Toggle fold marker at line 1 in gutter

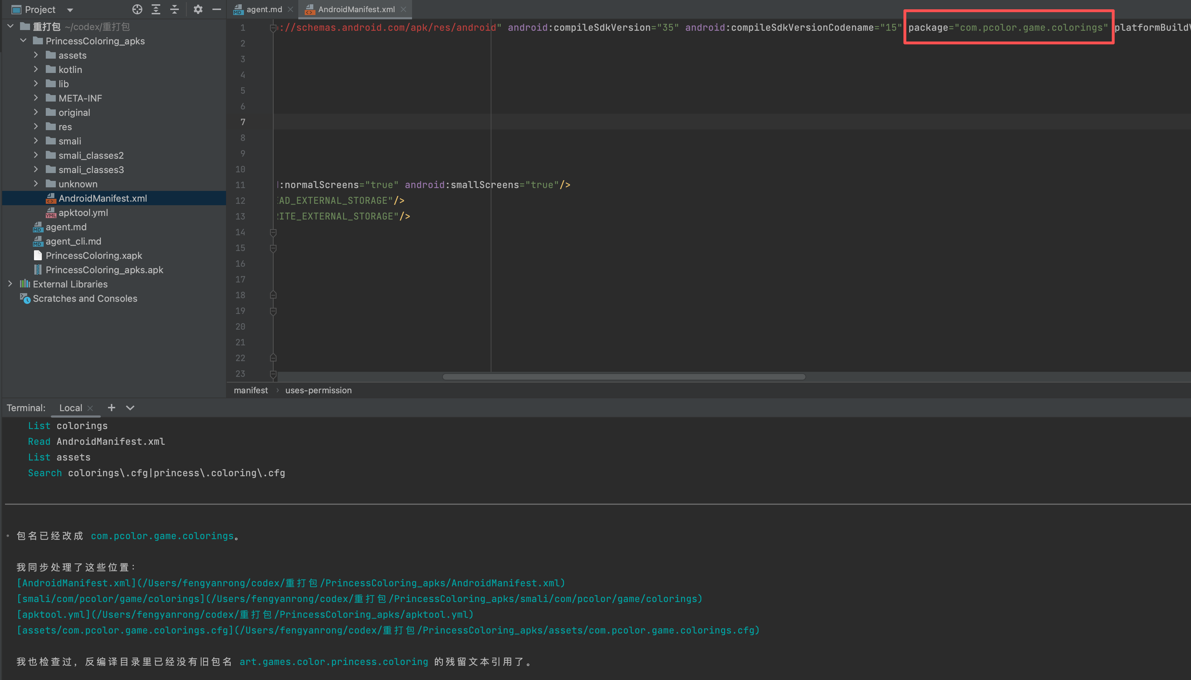coord(273,28)
